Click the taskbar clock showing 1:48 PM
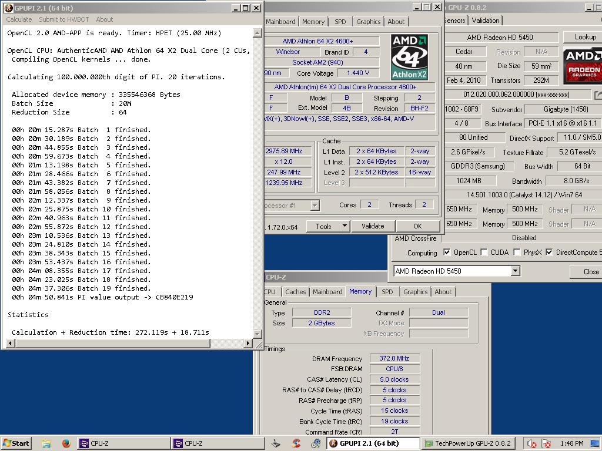This screenshot has height=451, width=602. [x=572, y=444]
